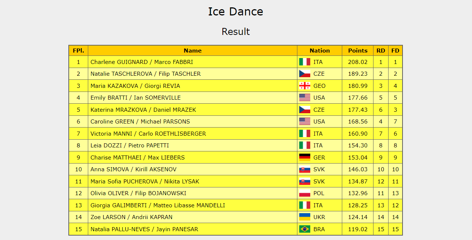Click the Brazilian flag icon

pos(305,229)
